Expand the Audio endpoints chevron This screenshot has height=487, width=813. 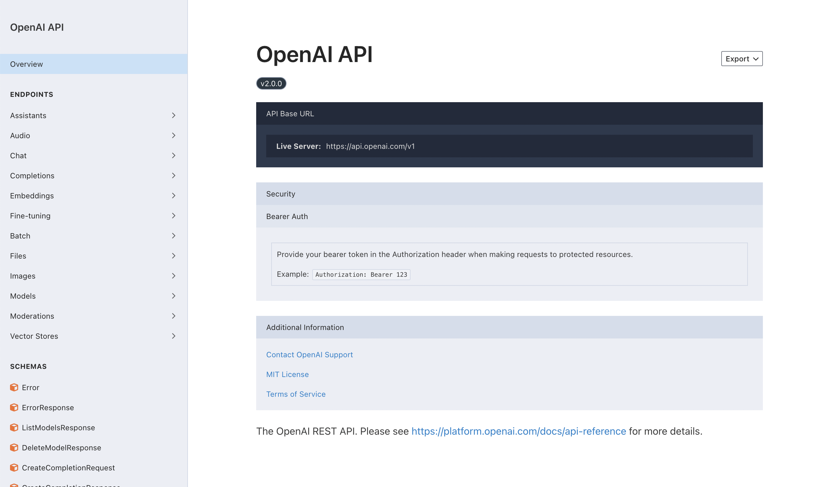click(173, 135)
